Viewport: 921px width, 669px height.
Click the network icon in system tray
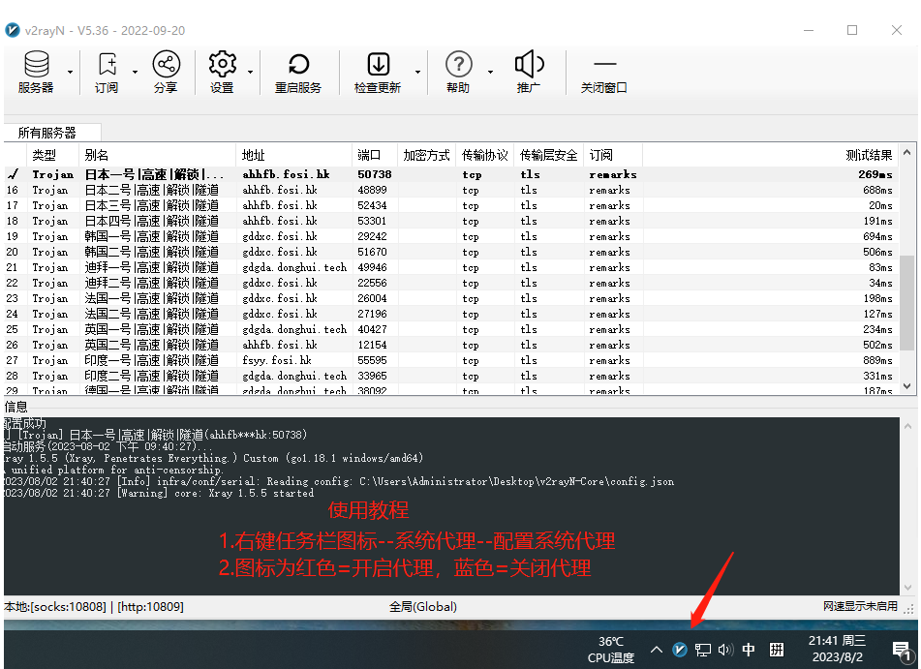click(702, 649)
